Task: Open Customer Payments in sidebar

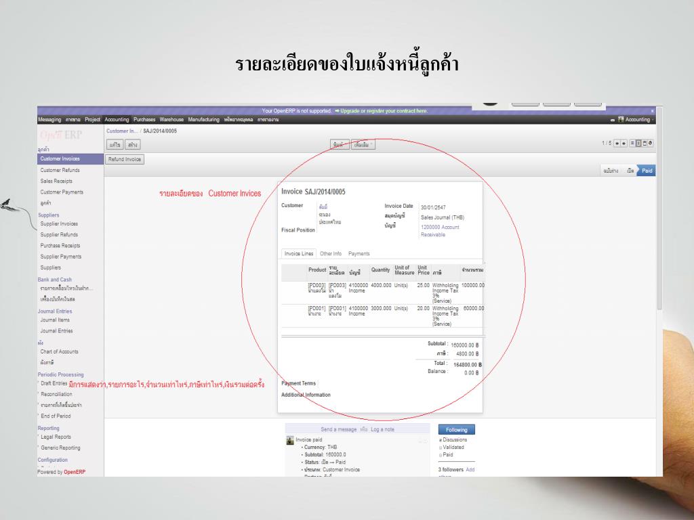Action: click(62, 192)
